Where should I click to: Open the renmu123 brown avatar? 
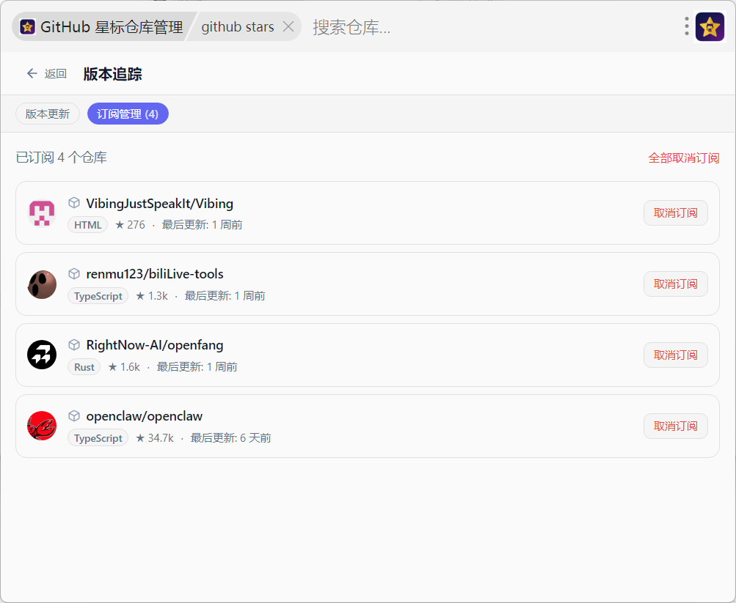[42, 284]
